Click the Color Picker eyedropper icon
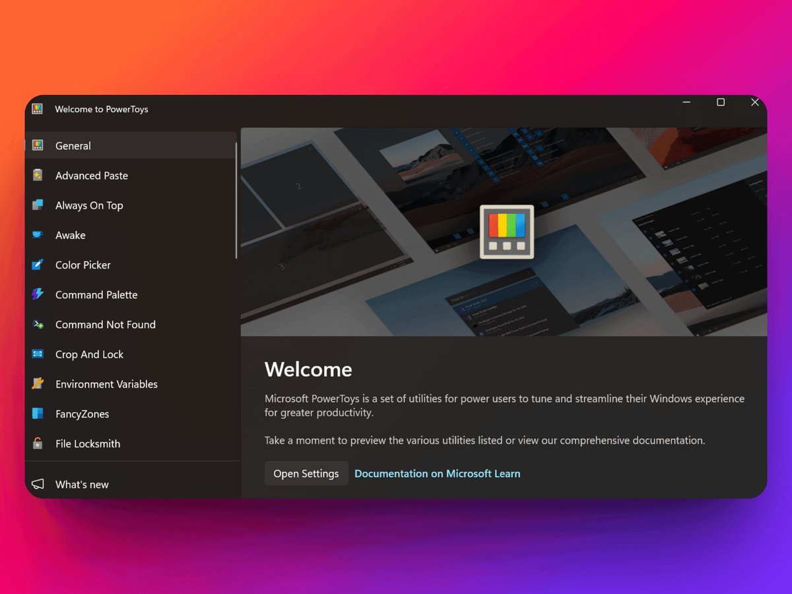The width and height of the screenshot is (792, 594). [x=38, y=265]
